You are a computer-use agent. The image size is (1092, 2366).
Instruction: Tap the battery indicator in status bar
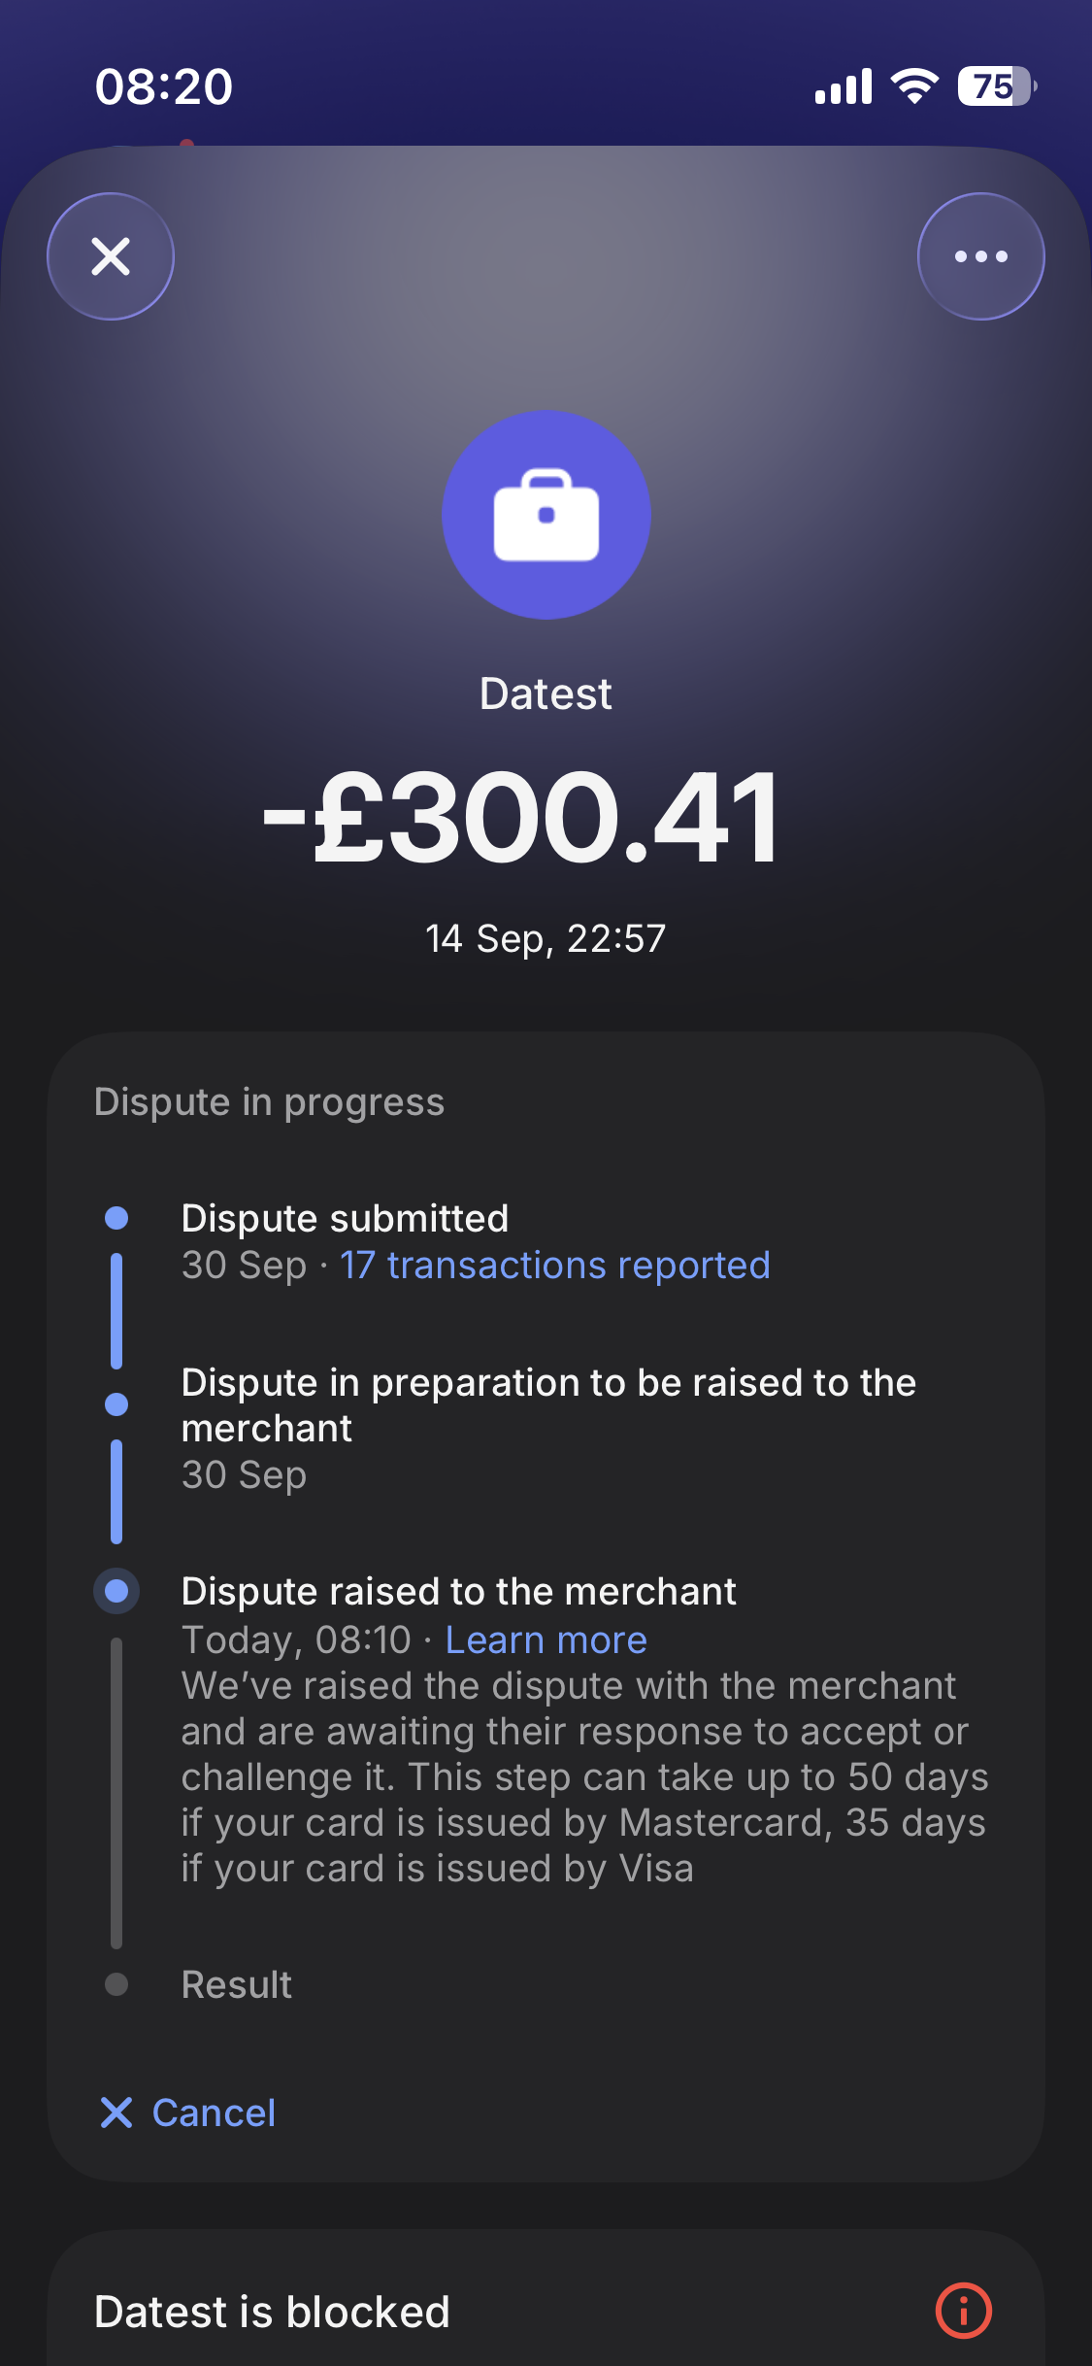pyautogui.click(x=997, y=86)
